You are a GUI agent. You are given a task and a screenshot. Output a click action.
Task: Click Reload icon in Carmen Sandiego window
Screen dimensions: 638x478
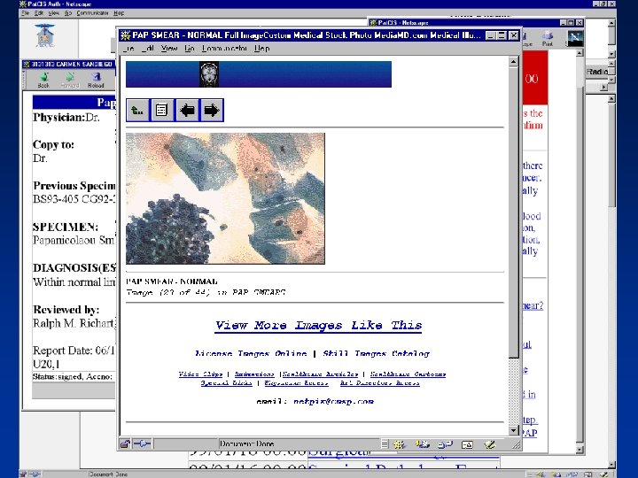point(96,80)
